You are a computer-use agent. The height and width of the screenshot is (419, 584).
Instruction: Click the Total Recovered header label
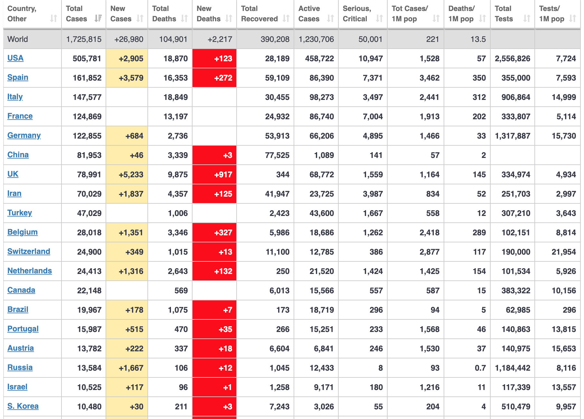tap(259, 14)
